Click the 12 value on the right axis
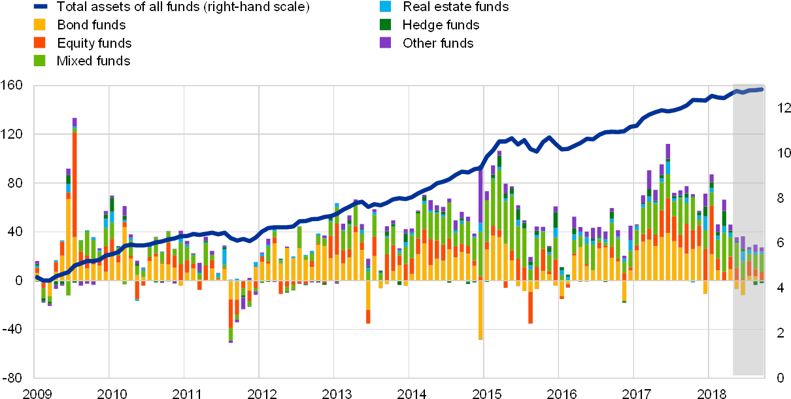This screenshot has height=399, width=791. [783, 108]
